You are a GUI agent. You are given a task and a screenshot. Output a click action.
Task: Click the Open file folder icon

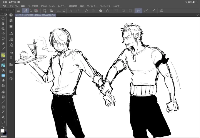click(52, 11)
